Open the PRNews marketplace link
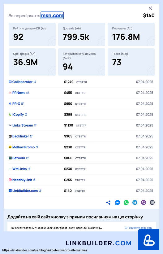 (x=19, y=93)
